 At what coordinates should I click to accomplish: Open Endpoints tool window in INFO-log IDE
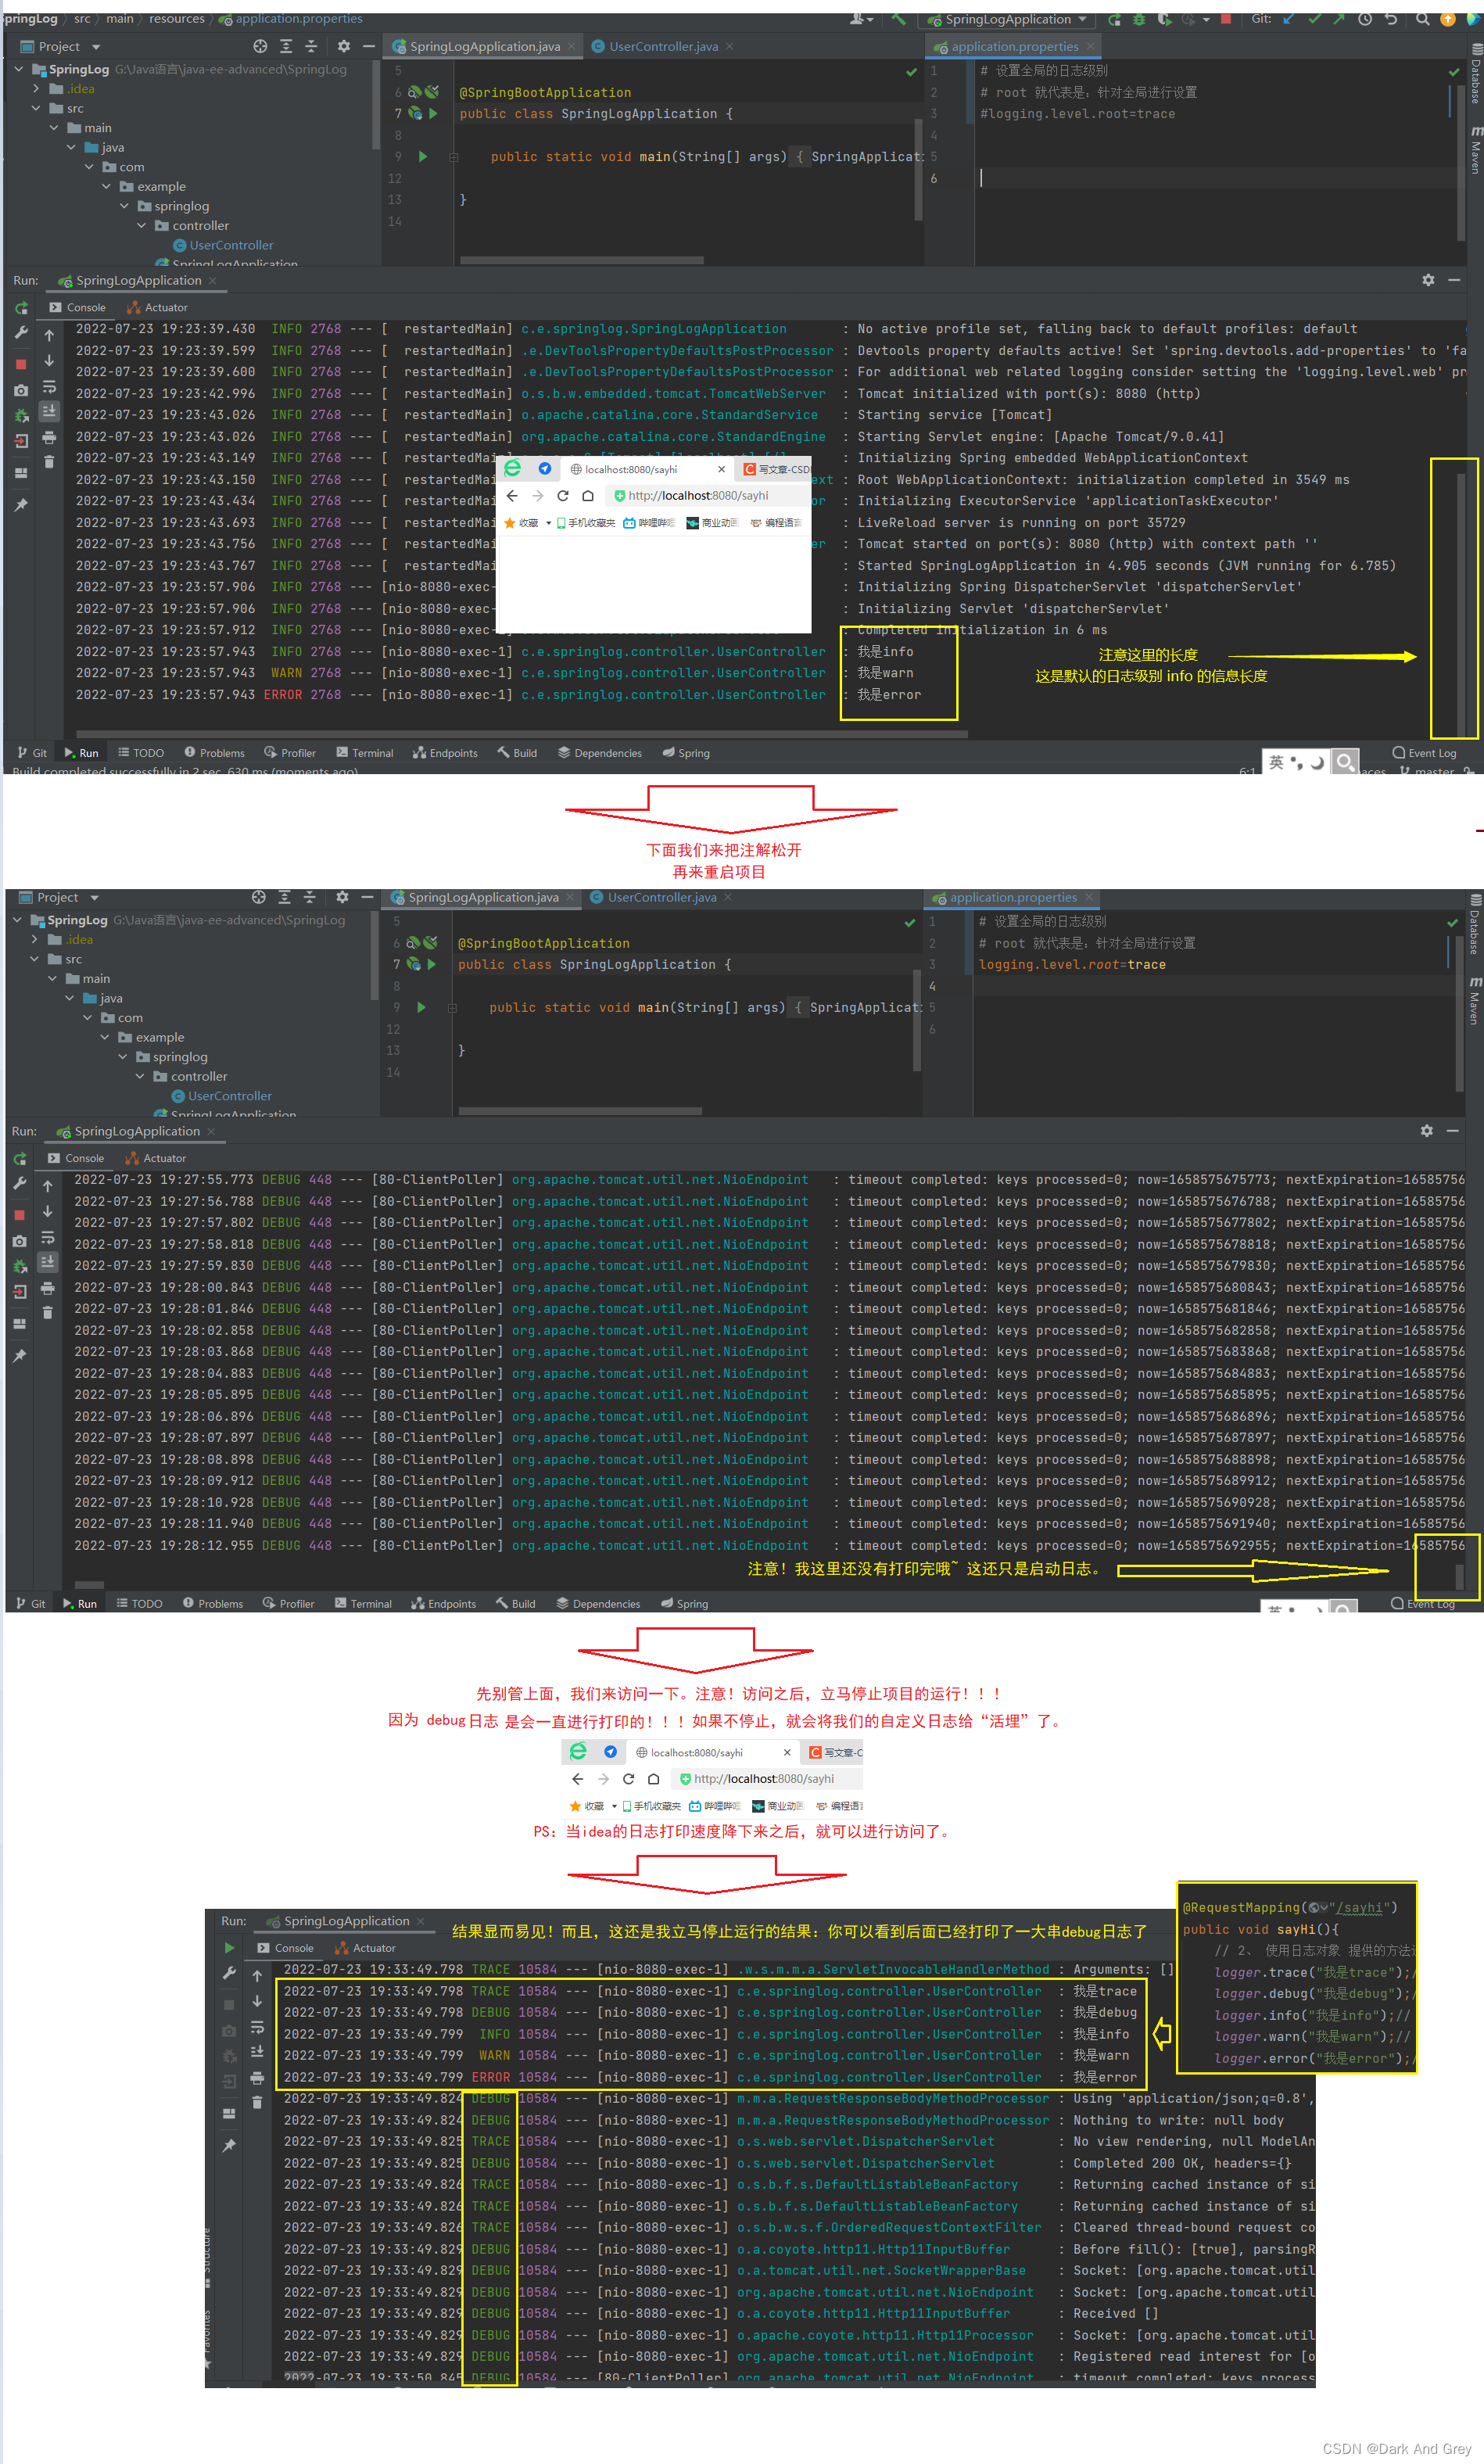(x=445, y=752)
